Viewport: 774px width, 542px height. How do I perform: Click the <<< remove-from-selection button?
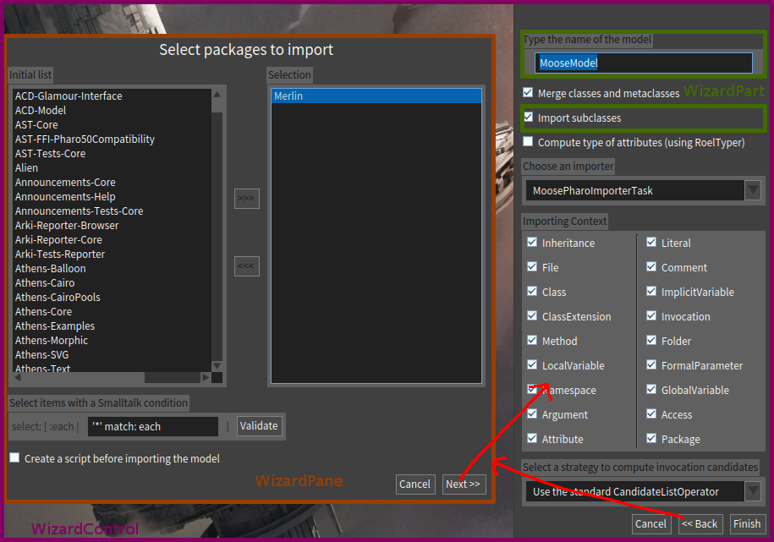pyautogui.click(x=246, y=266)
